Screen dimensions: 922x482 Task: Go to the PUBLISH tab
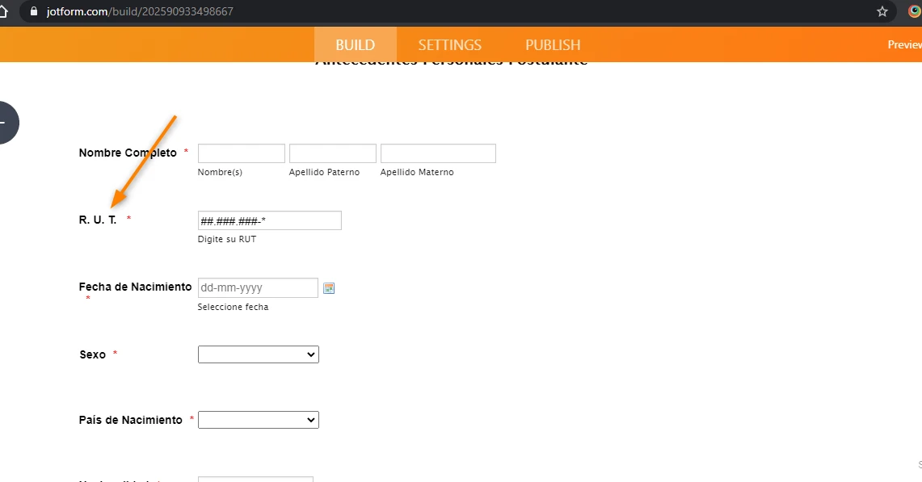(553, 44)
